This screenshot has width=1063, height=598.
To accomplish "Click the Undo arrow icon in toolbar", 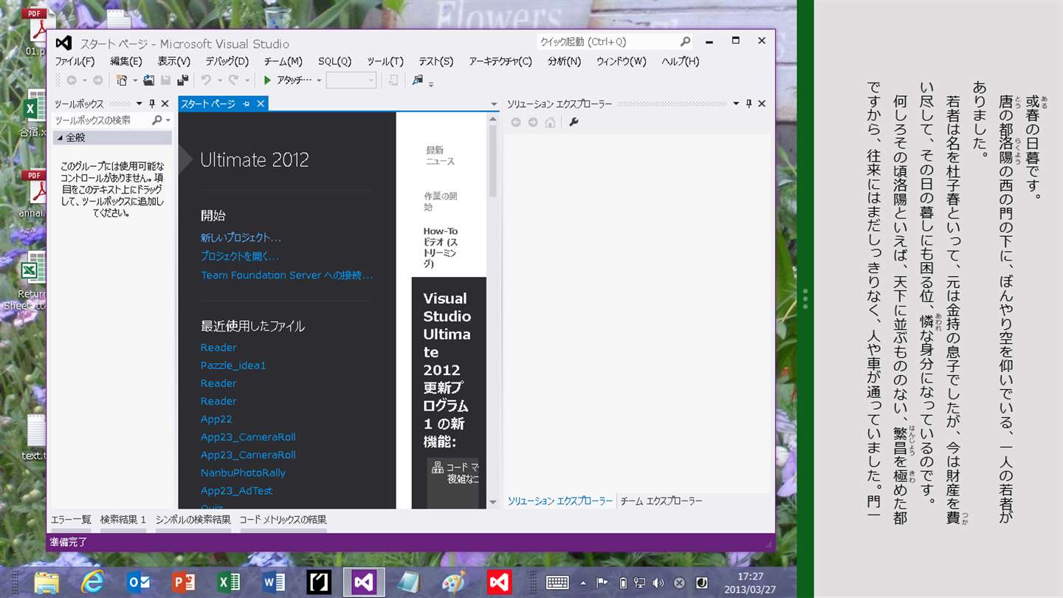I will tap(206, 80).
